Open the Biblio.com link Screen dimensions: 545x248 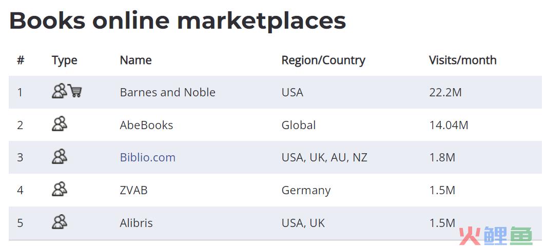click(x=148, y=157)
